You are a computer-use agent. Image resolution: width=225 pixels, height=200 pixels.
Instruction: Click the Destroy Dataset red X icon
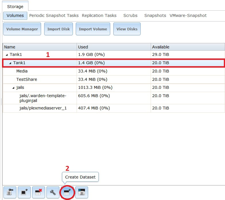[38, 193]
